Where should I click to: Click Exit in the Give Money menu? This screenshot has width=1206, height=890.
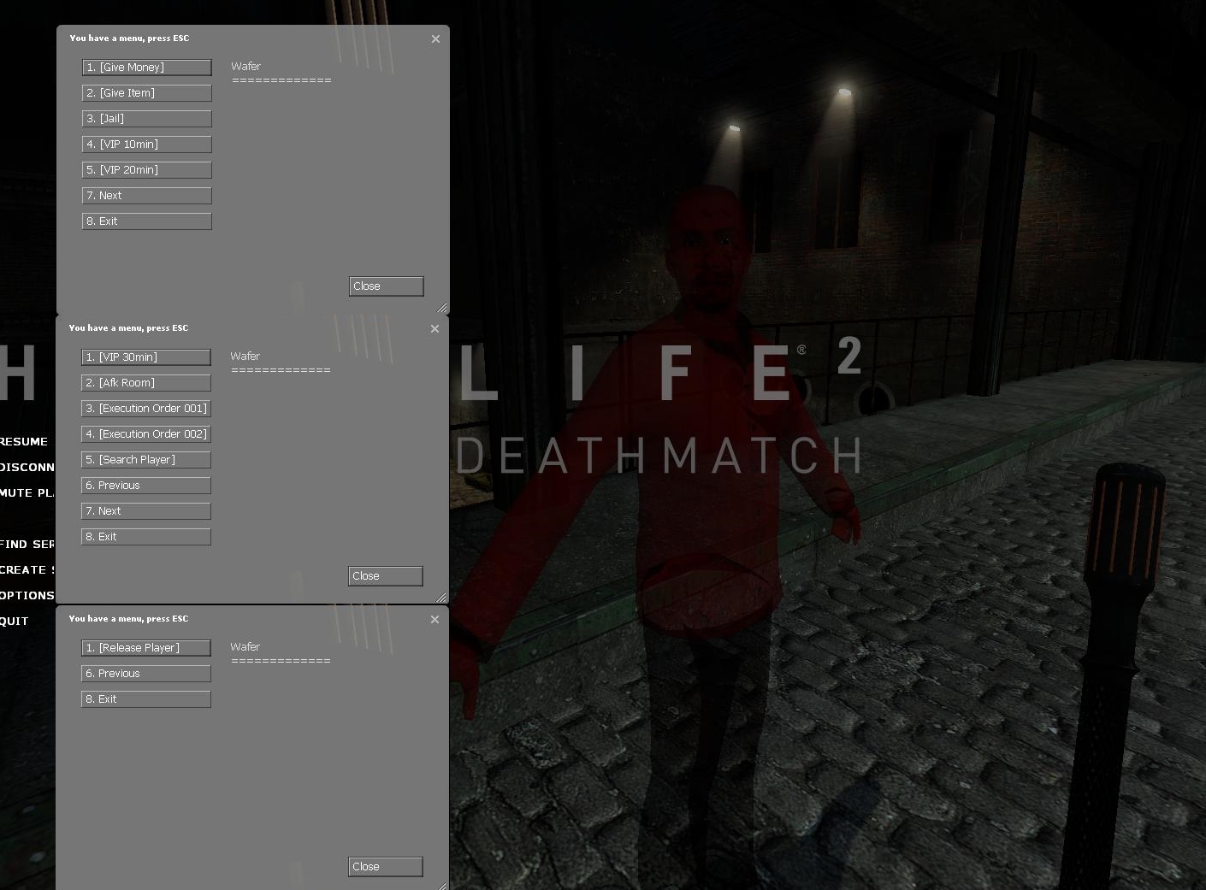coord(147,221)
